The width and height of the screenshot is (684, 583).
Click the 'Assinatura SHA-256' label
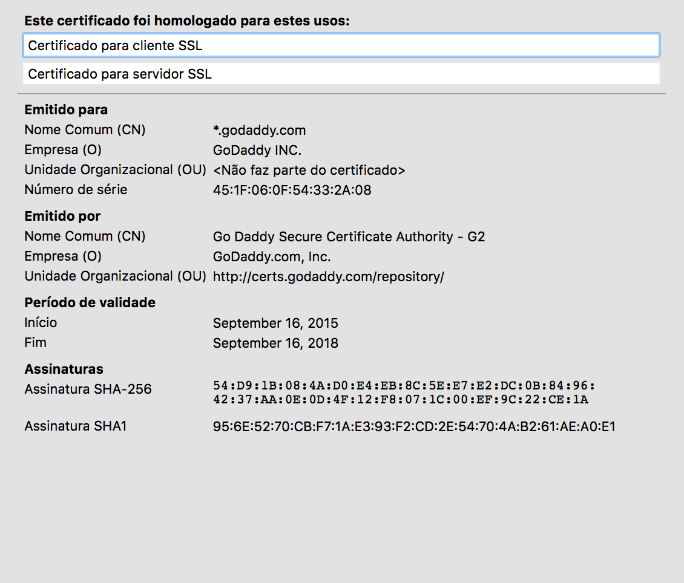(x=88, y=389)
